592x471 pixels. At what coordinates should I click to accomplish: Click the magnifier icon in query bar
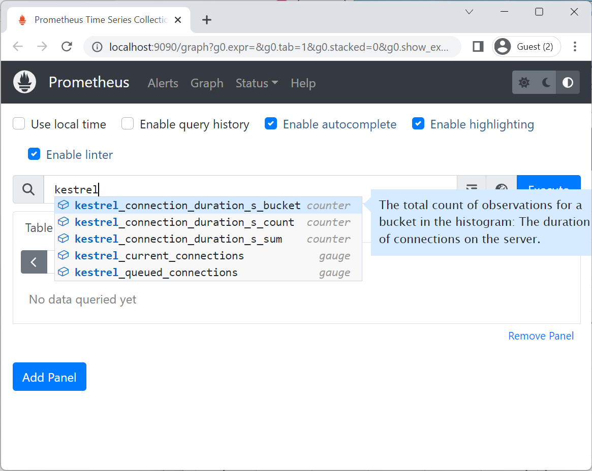point(28,189)
